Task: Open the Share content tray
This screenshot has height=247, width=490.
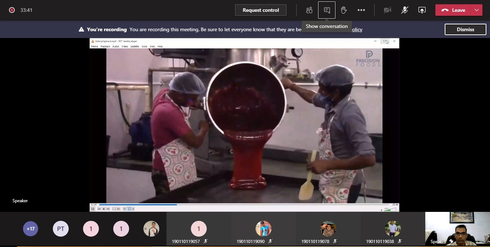Action: pyautogui.click(x=422, y=10)
